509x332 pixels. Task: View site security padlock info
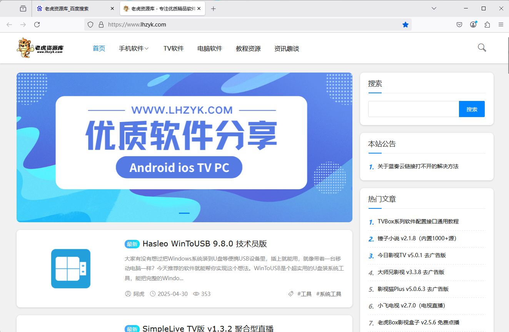(101, 25)
